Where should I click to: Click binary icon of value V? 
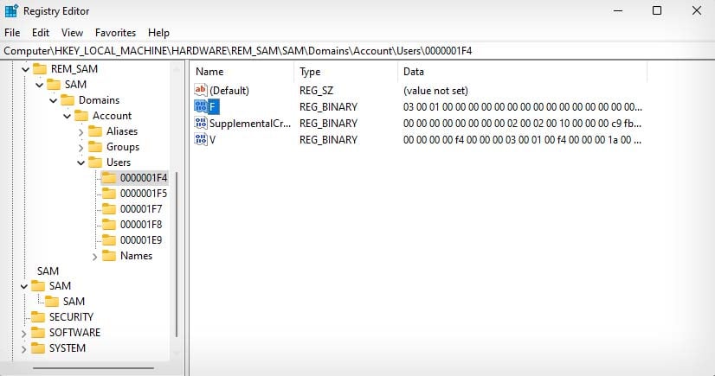pyautogui.click(x=201, y=139)
